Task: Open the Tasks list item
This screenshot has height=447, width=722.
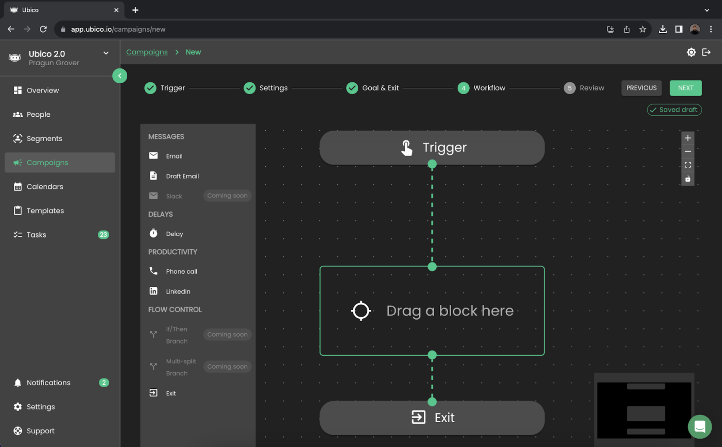Action: (x=60, y=235)
